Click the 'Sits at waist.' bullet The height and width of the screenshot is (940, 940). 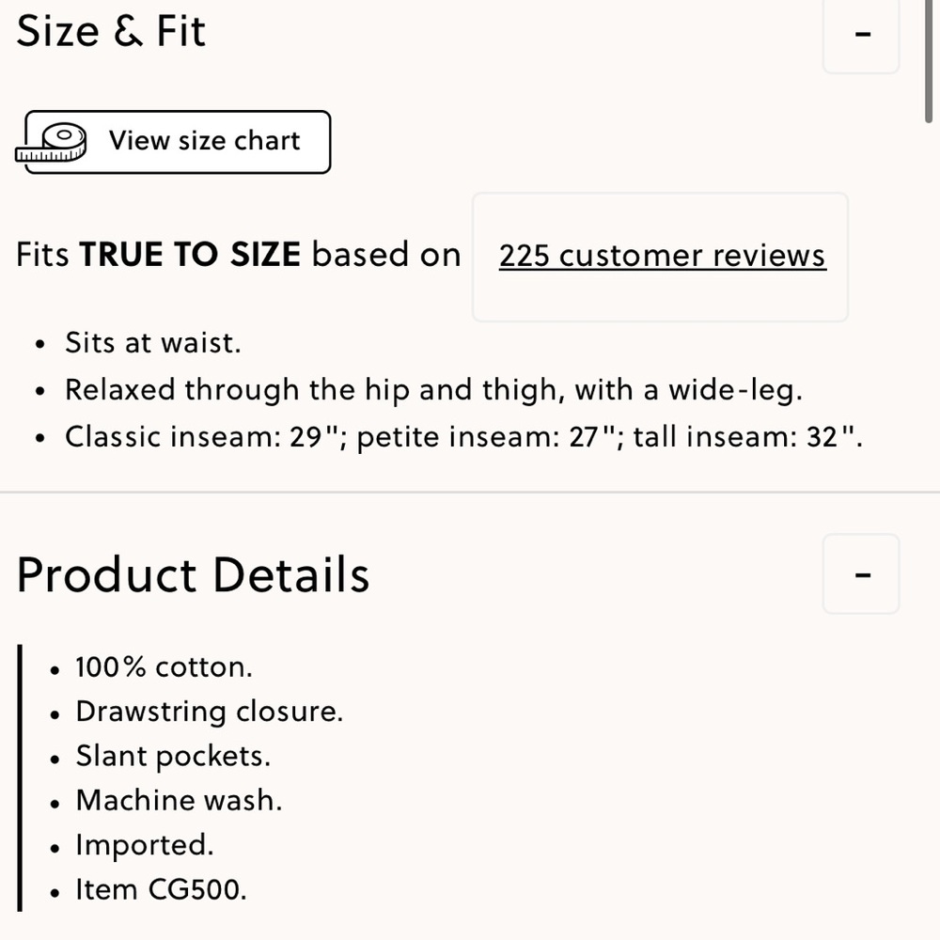152,343
